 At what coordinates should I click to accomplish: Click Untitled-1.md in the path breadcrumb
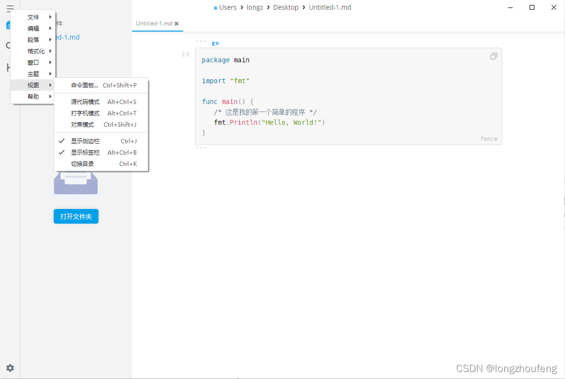click(329, 8)
